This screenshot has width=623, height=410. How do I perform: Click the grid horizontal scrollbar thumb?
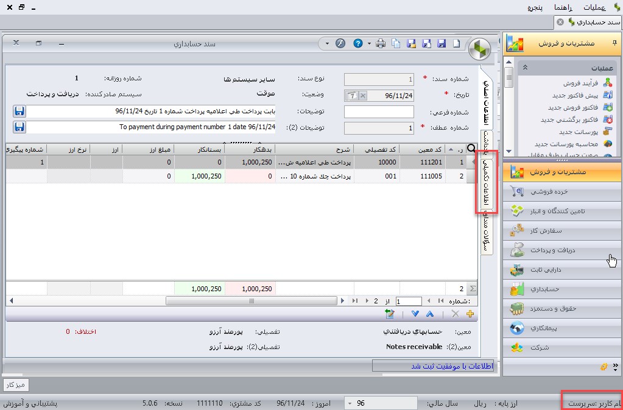point(252,301)
